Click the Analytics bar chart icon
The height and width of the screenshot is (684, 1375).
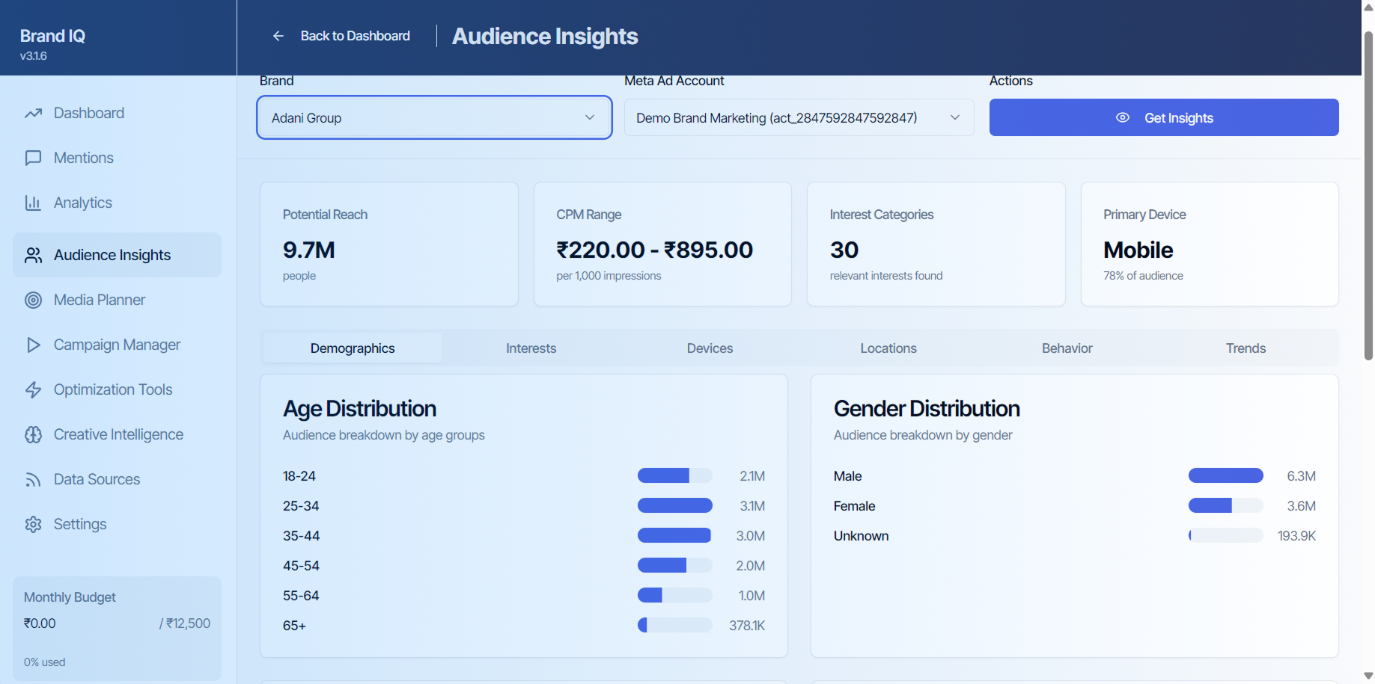[x=34, y=203]
